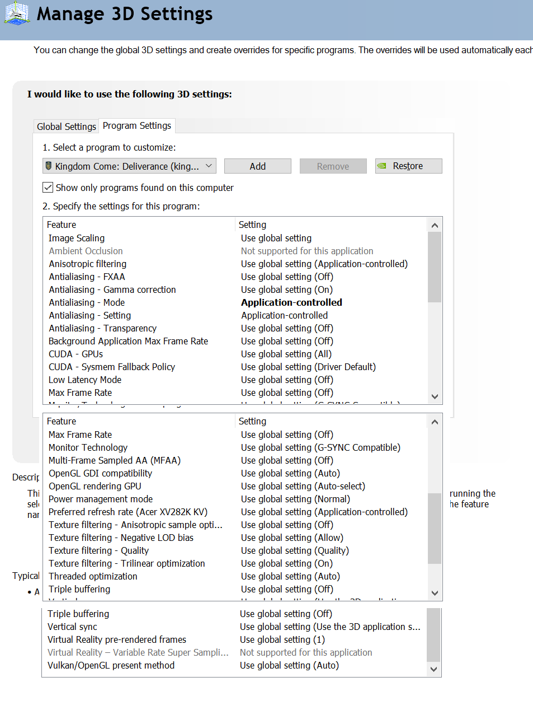Select Texture filtering - Trilinear optimization row

pyautogui.click(x=235, y=563)
